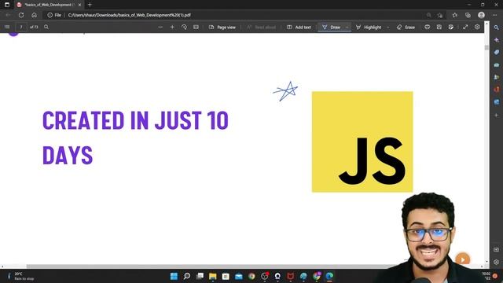Open Microsoft Store from taskbar
The height and width of the screenshot is (283, 503).
point(226,276)
